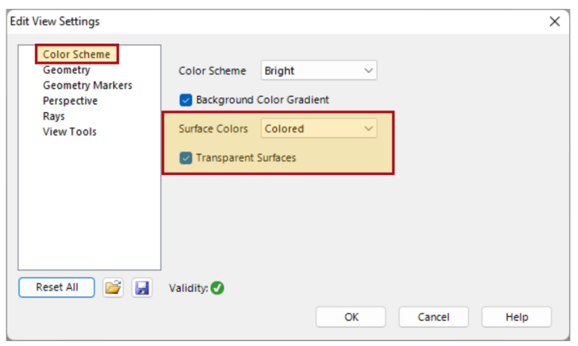Click the Reset All button
578x346 pixels.
(x=57, y=287)
